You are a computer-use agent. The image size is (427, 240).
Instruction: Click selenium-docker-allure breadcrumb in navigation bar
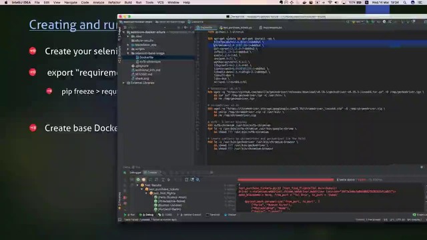pos(137,22)
